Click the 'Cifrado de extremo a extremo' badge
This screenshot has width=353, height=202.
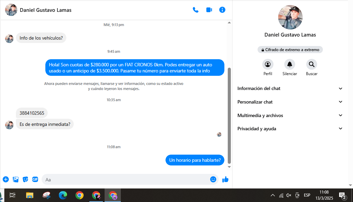click(290, 50)
